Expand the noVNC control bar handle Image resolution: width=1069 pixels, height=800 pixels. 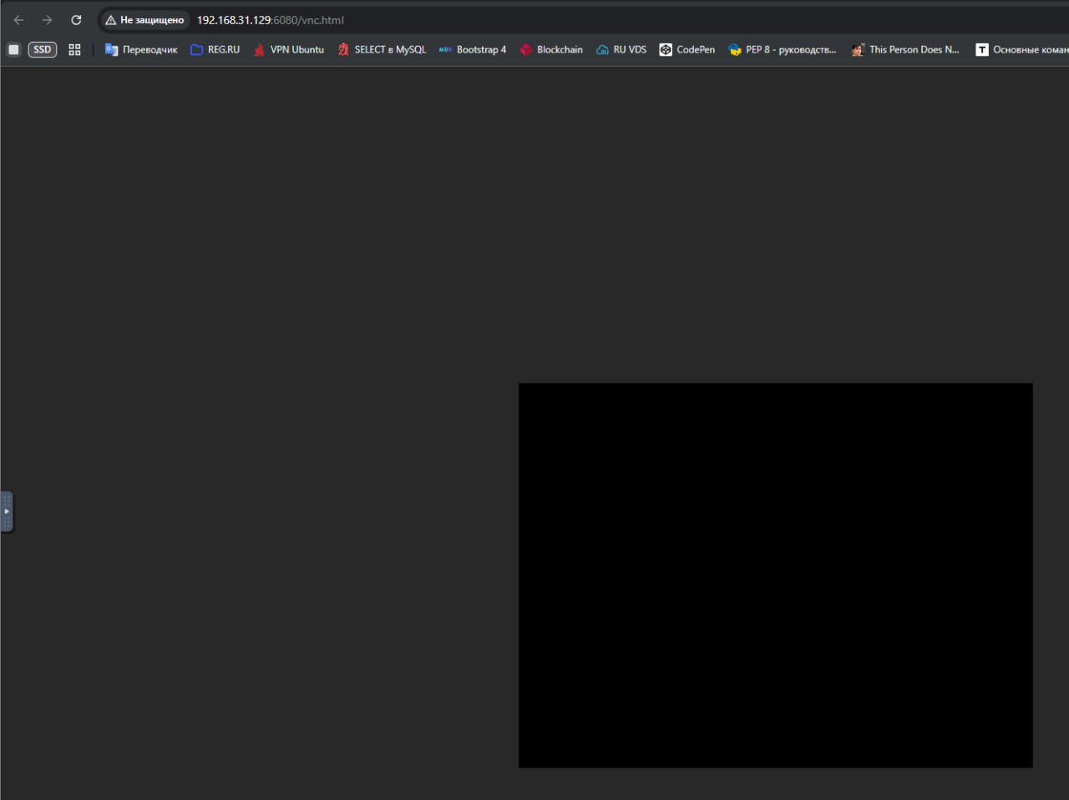coord(7,511)
